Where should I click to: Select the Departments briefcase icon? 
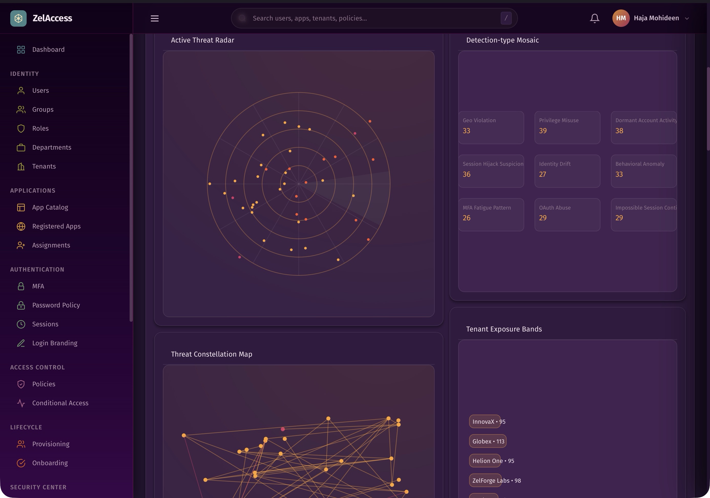tap(21, 147)
